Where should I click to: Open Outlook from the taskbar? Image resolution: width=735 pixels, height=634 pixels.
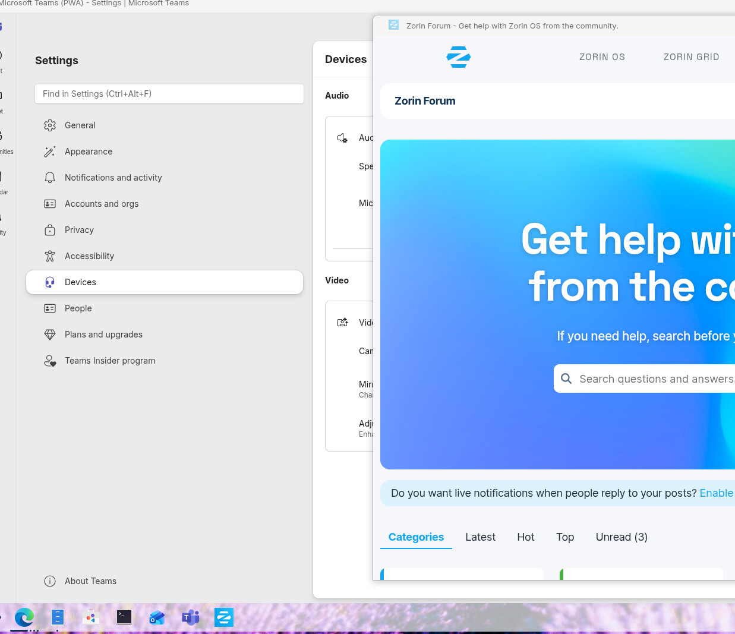[157, 618]
